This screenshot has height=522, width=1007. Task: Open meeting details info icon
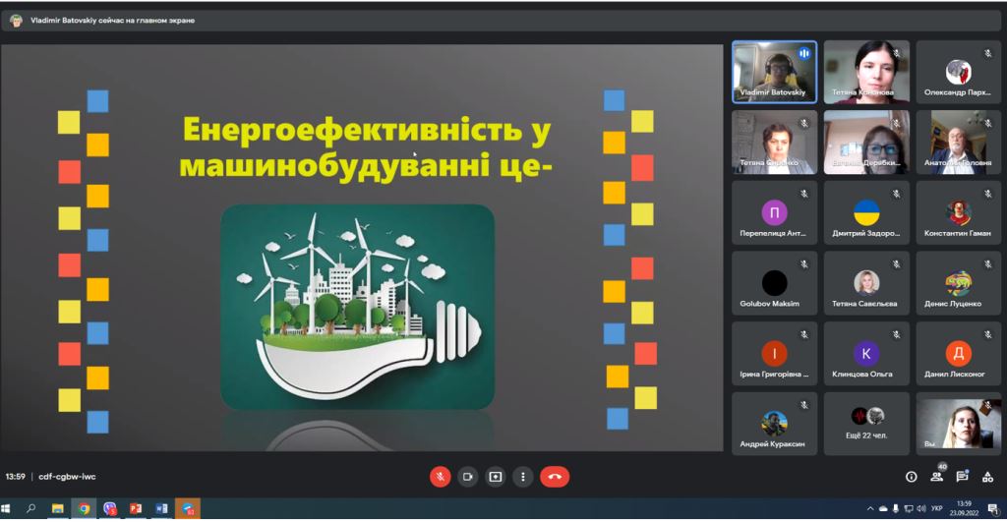911,477
